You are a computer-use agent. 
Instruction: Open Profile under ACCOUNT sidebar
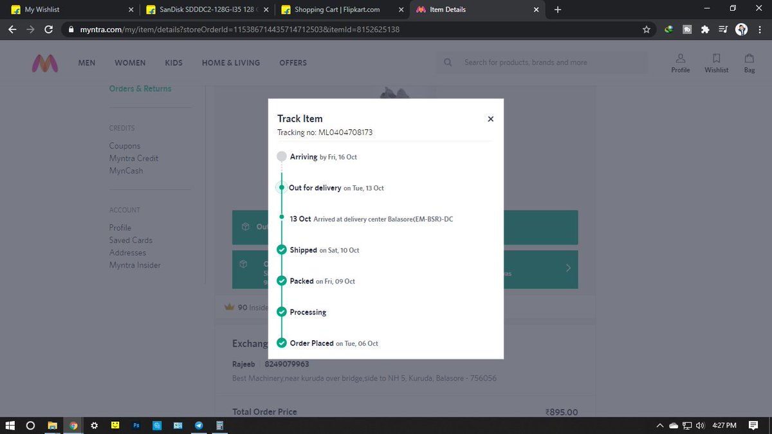(x=120, y=228)
